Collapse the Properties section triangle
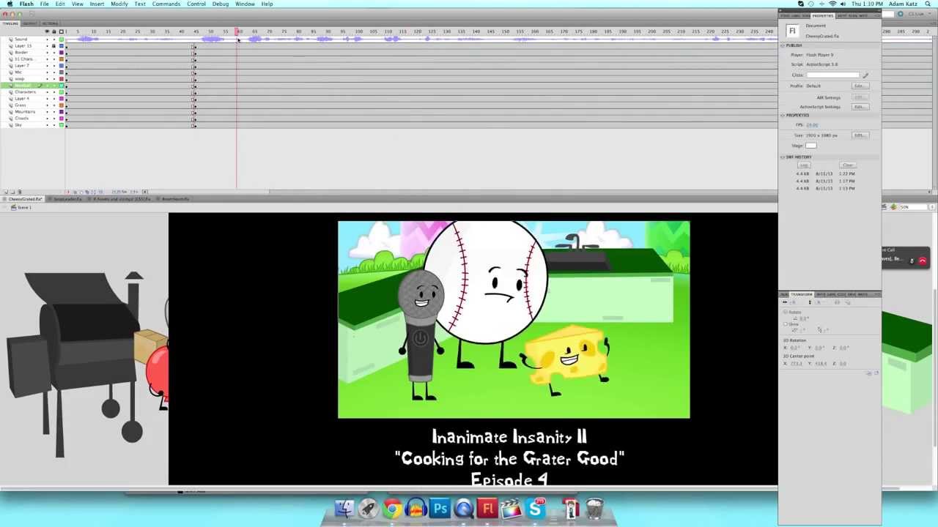The image size is (938, 527). (x=783, y=116)
